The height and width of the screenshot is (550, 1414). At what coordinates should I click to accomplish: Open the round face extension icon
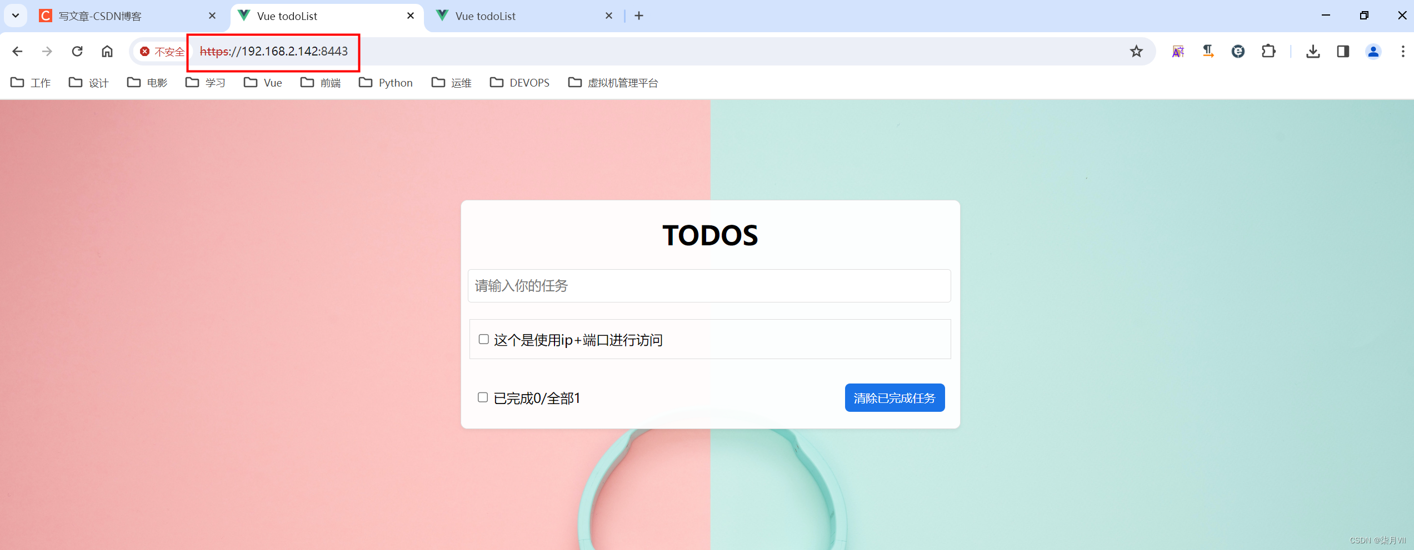pos(1238,52)
